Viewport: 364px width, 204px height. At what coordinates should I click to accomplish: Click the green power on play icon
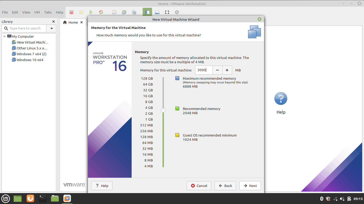(x=91, y=12)
